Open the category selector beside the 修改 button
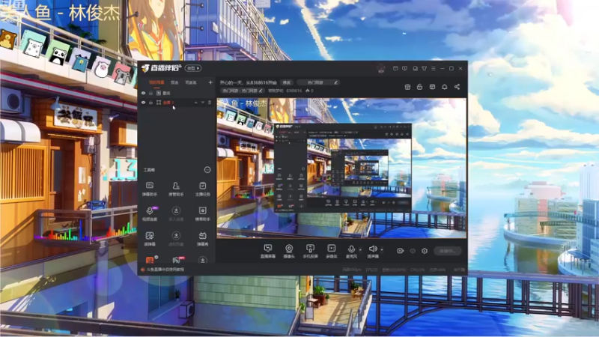The image size is (599, 337). tap(318, 82)
